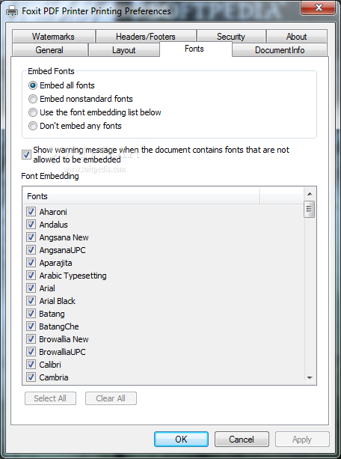341x459 pixels.
Task: Click the font list scroll up arrow
Action: [310, 194]
